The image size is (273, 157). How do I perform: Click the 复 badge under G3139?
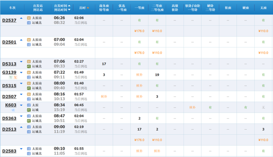[x=15, y=77]
